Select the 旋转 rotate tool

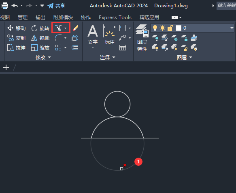tap(40, 28)
